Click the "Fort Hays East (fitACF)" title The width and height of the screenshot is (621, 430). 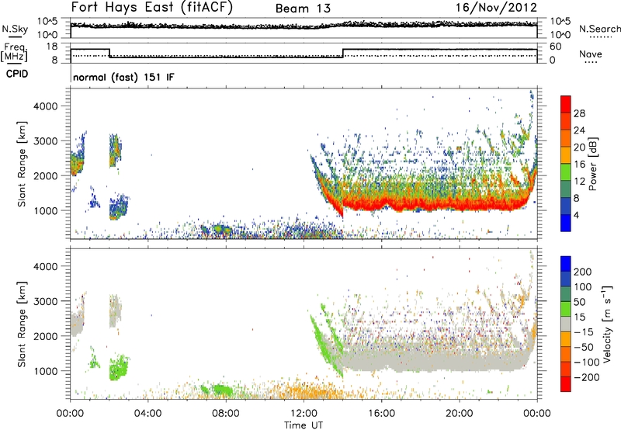click(x=152, y=7)
